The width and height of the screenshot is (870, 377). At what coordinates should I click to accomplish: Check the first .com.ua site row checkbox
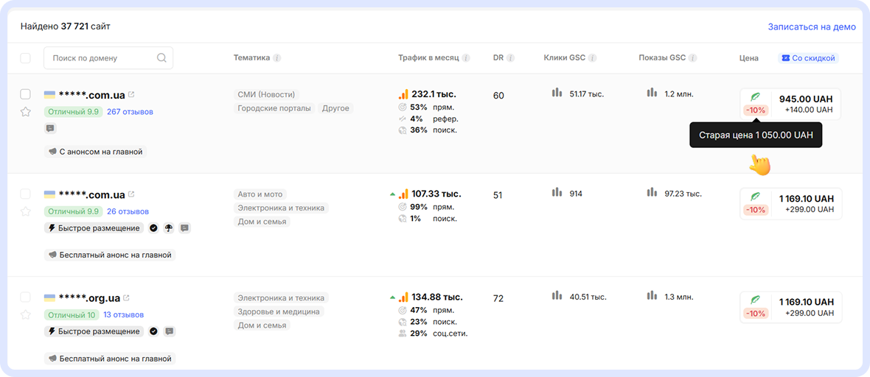26,94
